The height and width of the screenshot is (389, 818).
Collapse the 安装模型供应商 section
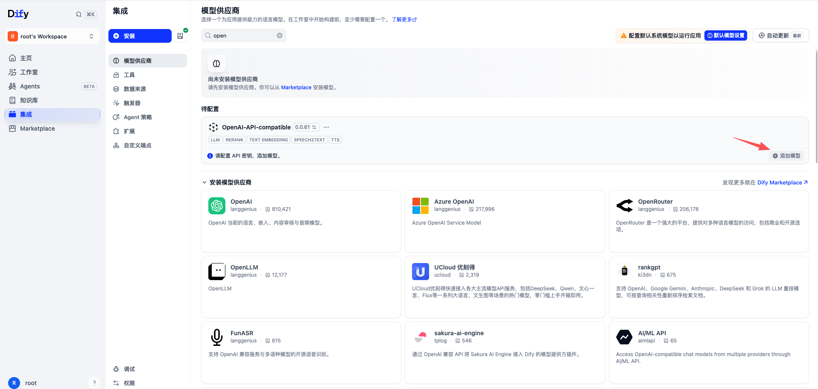(204, 182)
